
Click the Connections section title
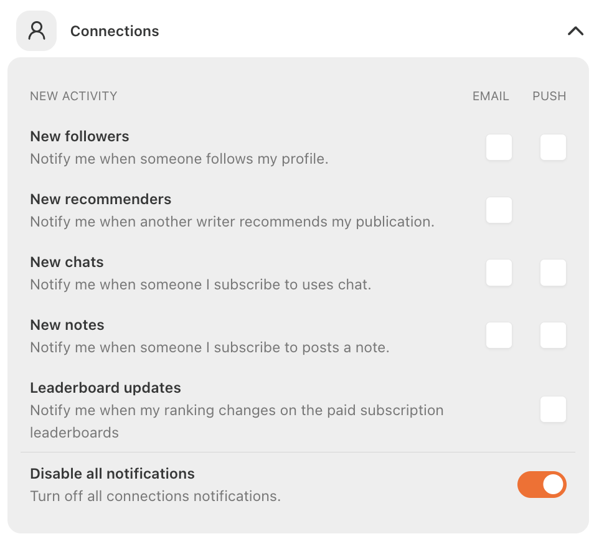click(x=115, y=31)
